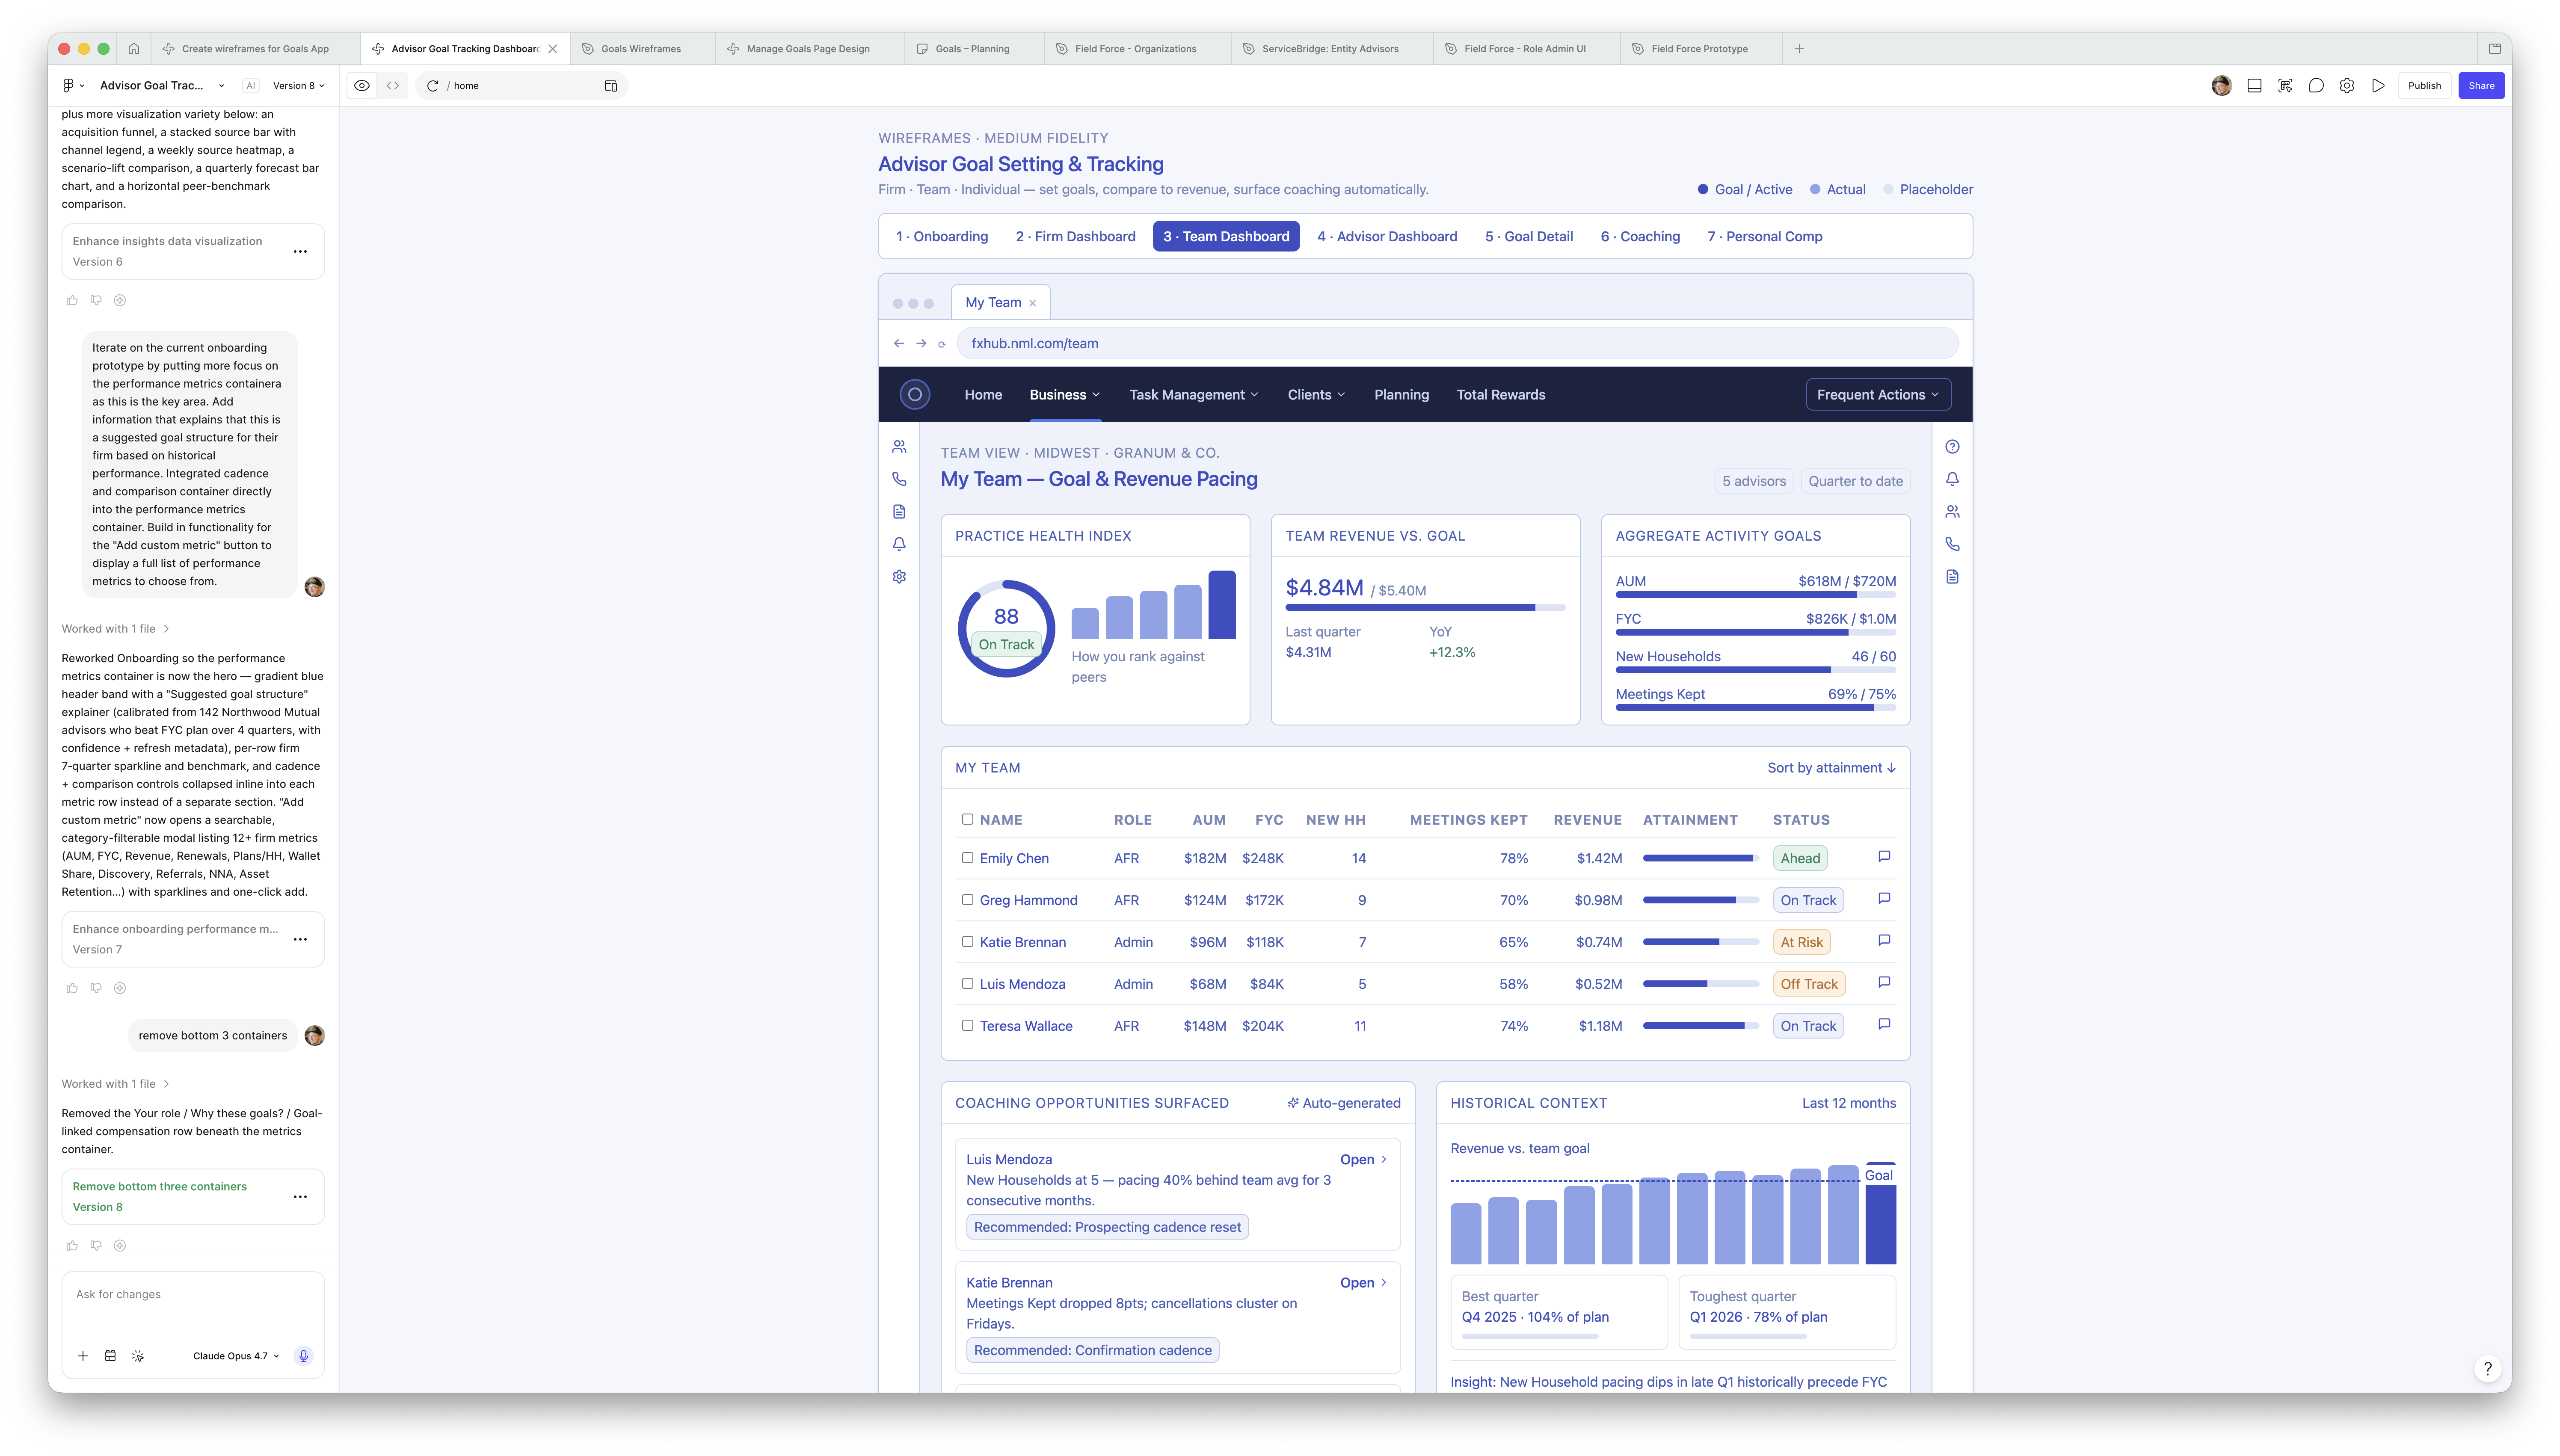Check the Greg Hammond row checkbox
2560x1456 pixels.
tap(967, 899)
